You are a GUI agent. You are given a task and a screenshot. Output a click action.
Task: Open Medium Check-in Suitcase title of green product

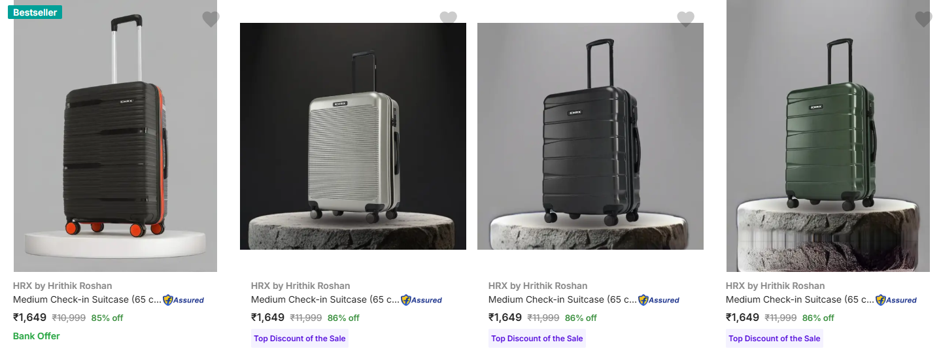[800, 299]
